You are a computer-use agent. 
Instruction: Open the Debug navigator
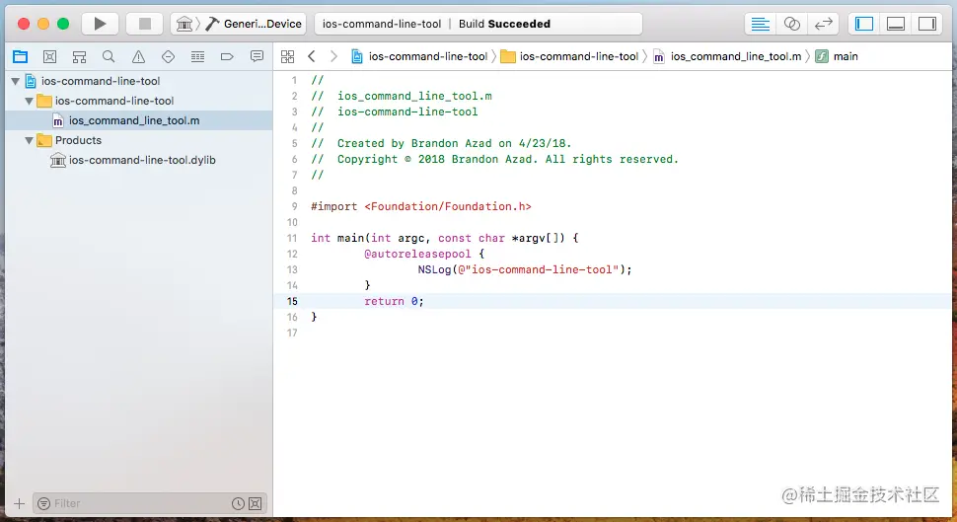(197, 57)
